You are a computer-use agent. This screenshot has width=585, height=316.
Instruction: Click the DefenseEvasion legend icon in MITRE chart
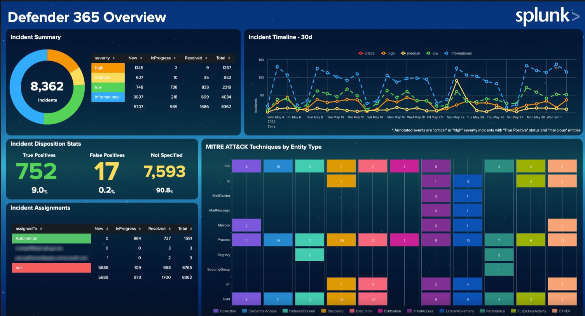tap(285, 311)
